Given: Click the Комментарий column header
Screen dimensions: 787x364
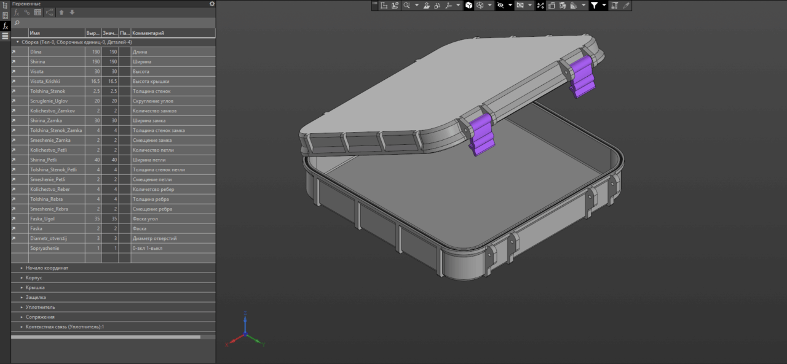Looking at the screenshot, I should pos(173,33).
